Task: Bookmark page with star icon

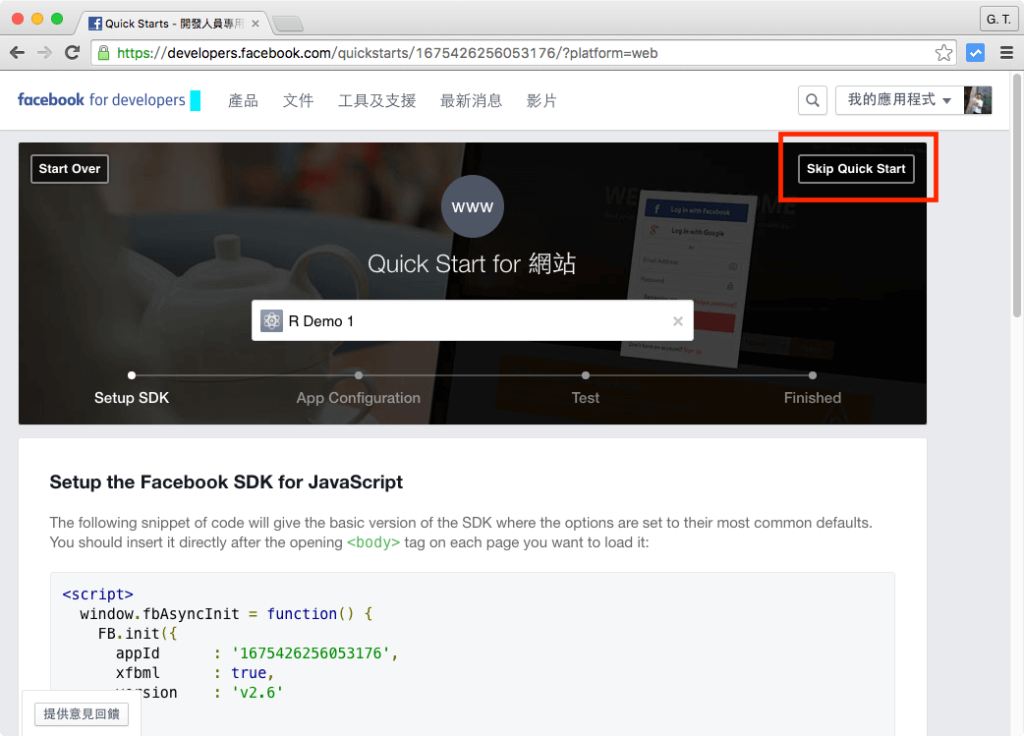Action: click(x=943, y=53)
